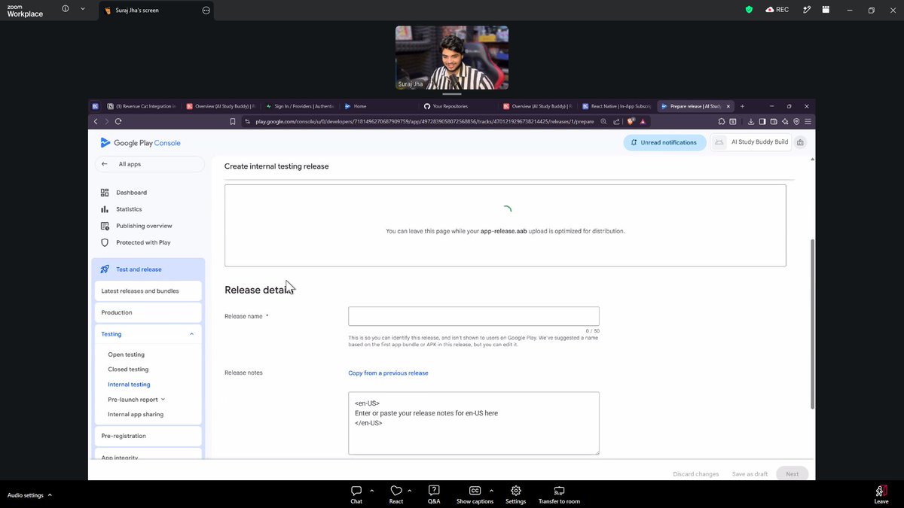Expand the caret next to React

(411, 490)
